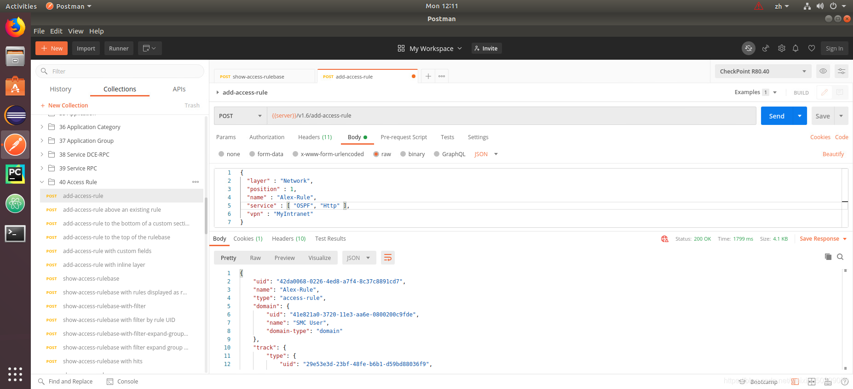
Task: Expand add-access-rule request description triangle
Action: 218,92
